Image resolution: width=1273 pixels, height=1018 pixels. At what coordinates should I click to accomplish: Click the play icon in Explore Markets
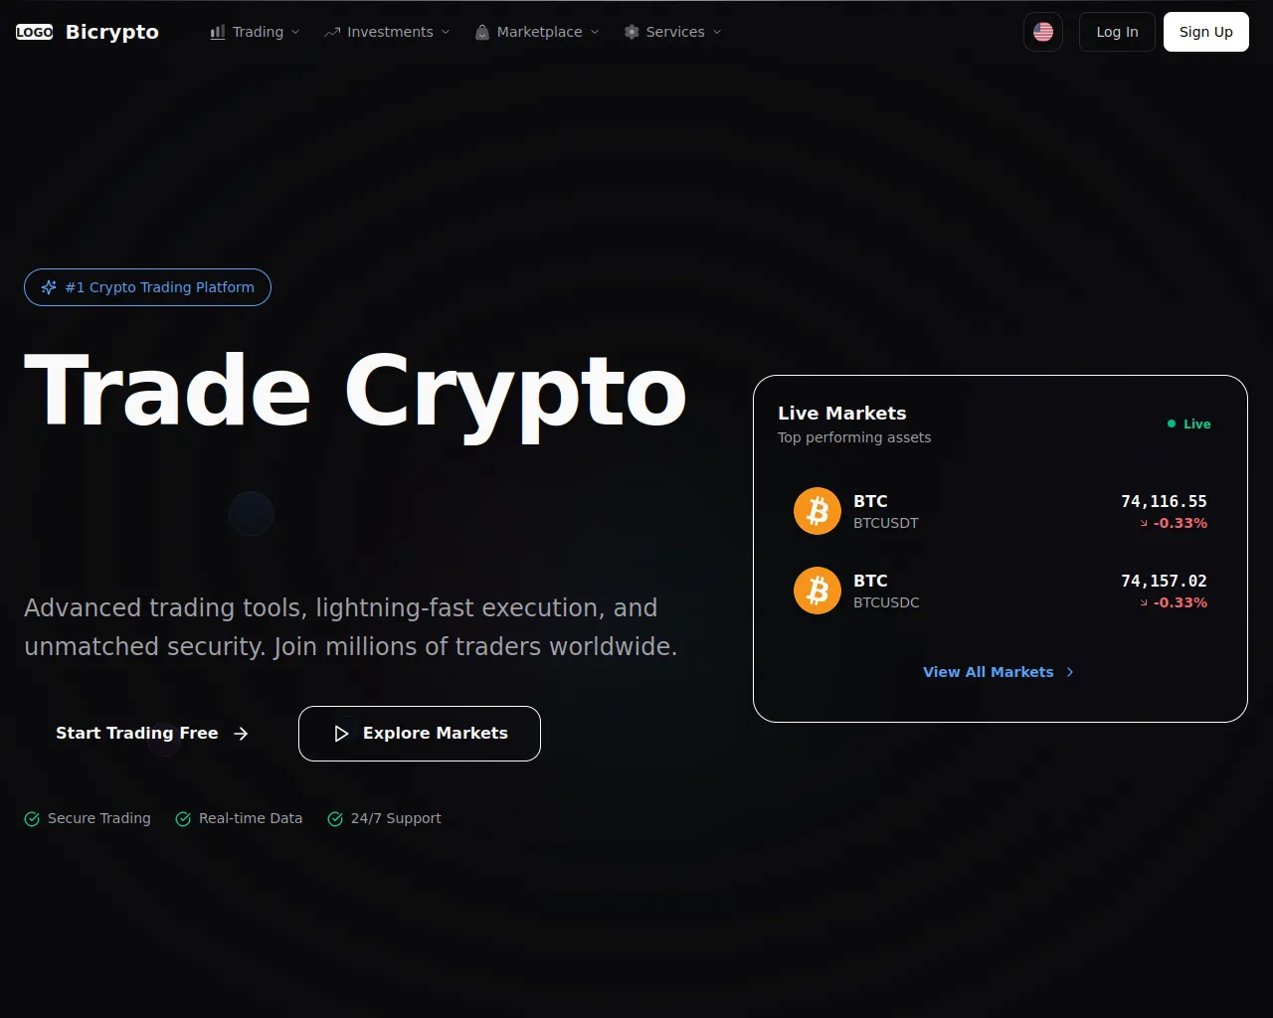tap(341, 734)
